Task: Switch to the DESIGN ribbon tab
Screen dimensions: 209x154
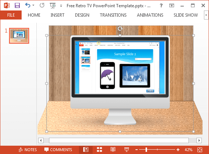Action: (x=82, y=15)
